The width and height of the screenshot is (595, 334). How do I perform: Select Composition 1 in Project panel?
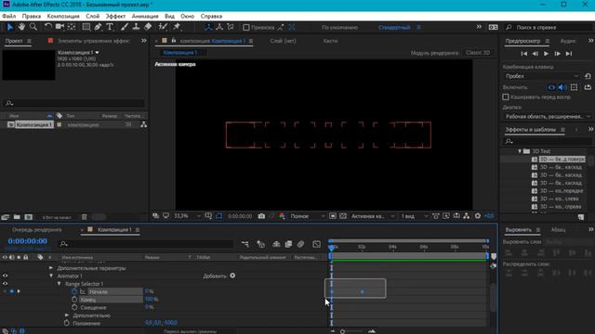34,124
